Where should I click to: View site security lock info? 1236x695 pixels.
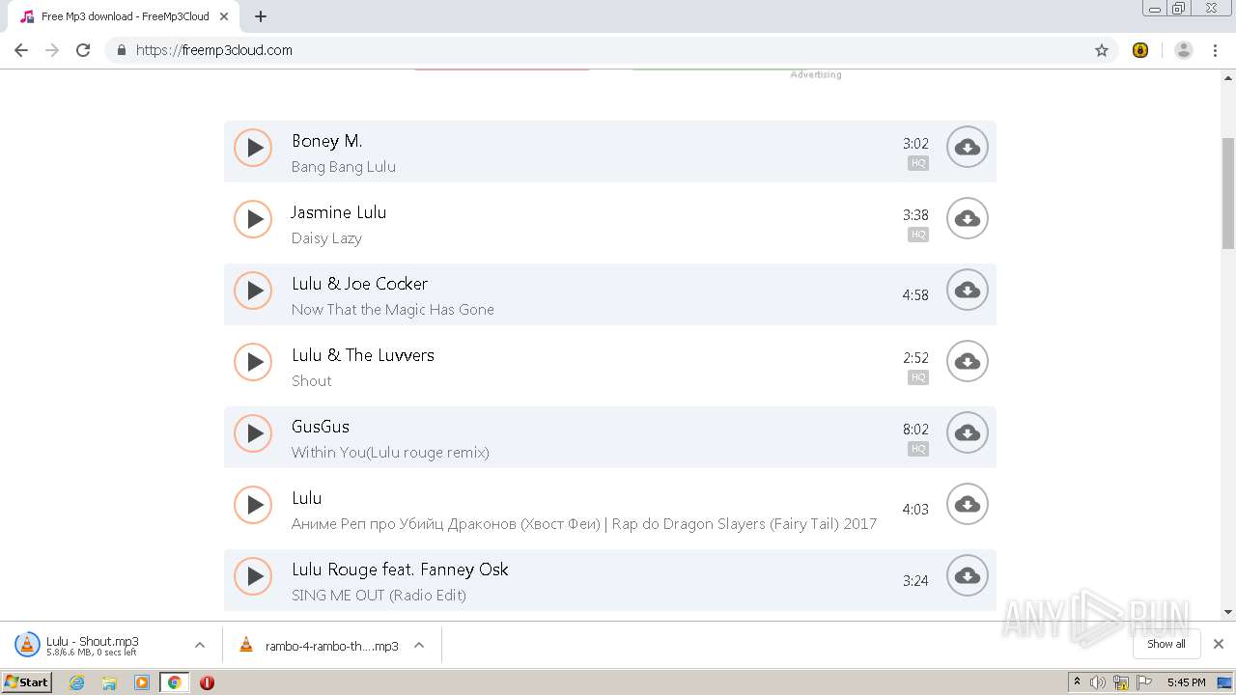(121, 50)
